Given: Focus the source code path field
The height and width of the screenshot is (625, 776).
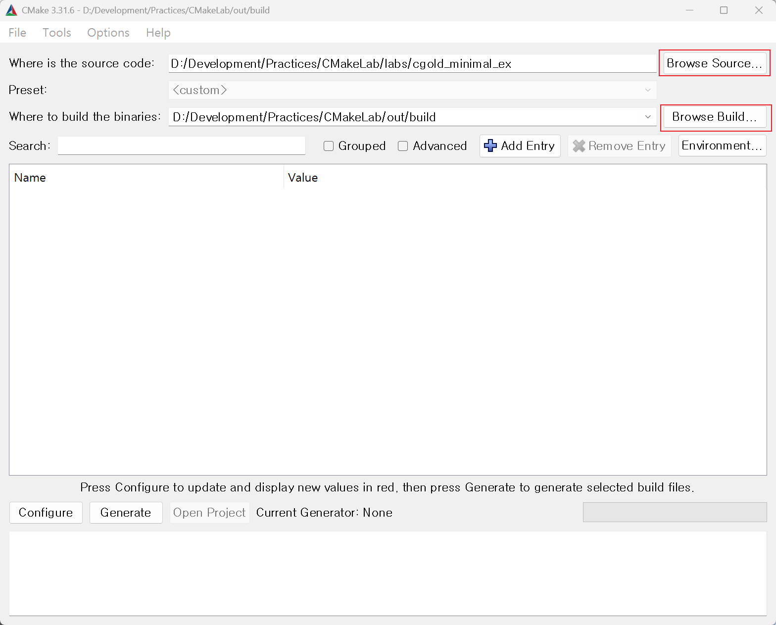Looking at the screenshot, I should (x=412, y=63).
